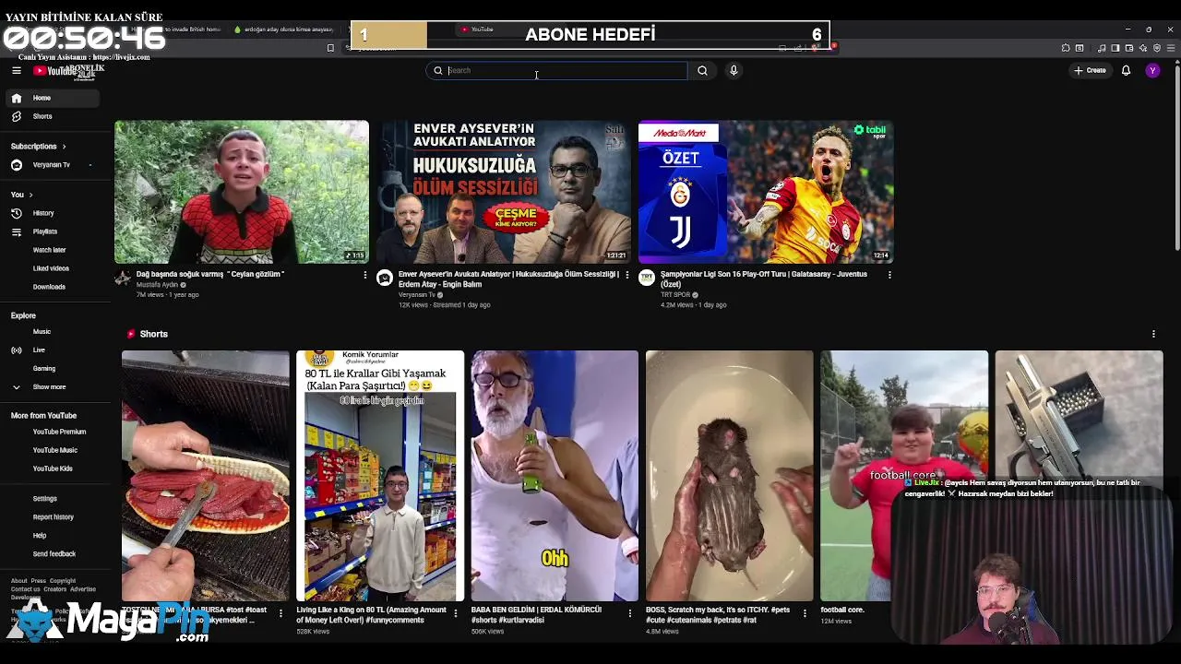Open the account avatar menu
1181x664 pixels.
click(x=1152, y=70)
